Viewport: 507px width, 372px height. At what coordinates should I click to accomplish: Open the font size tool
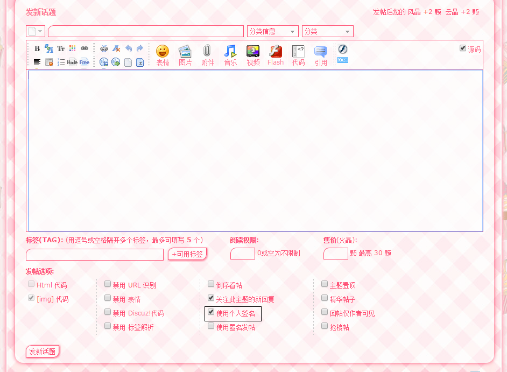[x=61, y=48]
